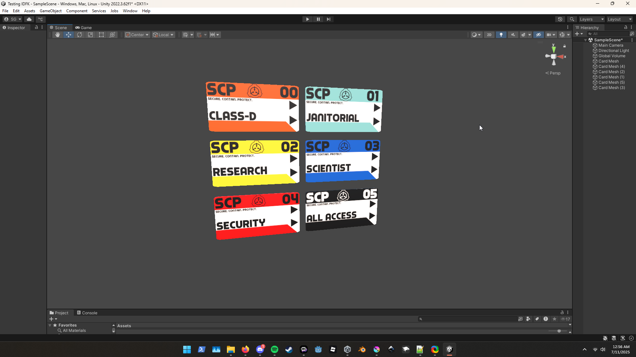The width and height of the screenshot is (636, 357).
Task: Collapse the SampleScene hierarchy tree
Action: (x=586, y=40)
